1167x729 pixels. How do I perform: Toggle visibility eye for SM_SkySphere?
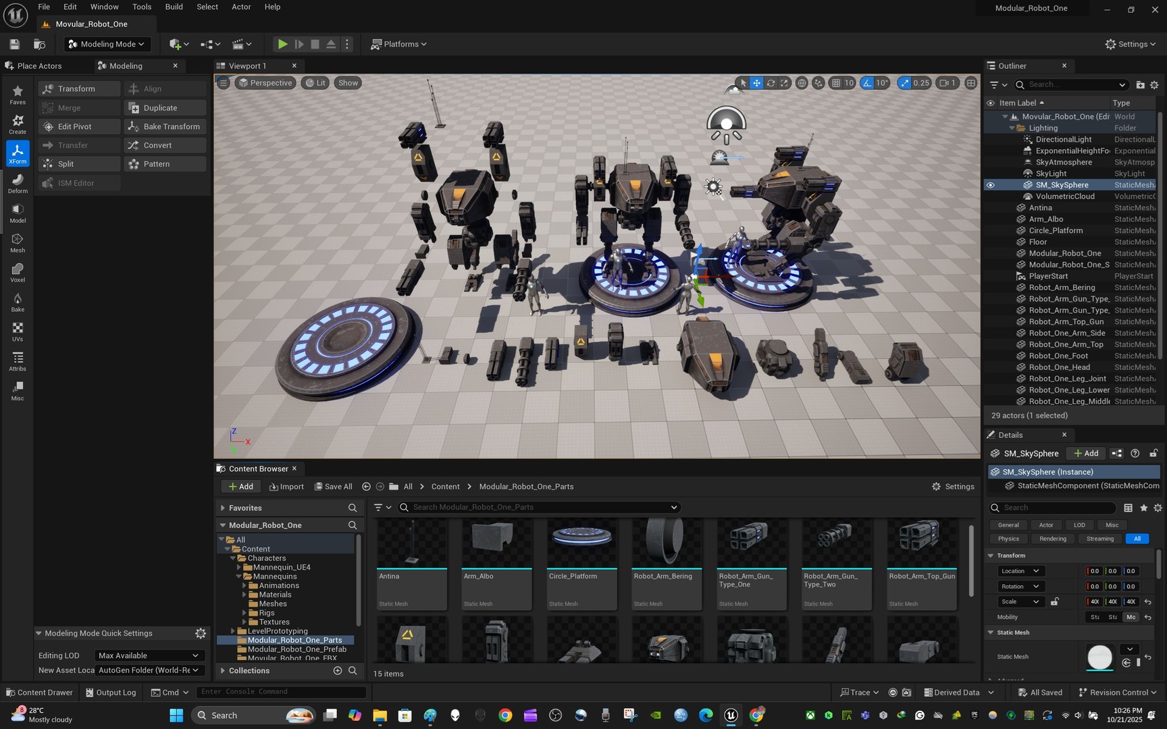click(990, 185)
